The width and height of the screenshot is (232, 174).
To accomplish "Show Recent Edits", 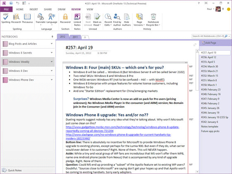I will tap(108, 20).
